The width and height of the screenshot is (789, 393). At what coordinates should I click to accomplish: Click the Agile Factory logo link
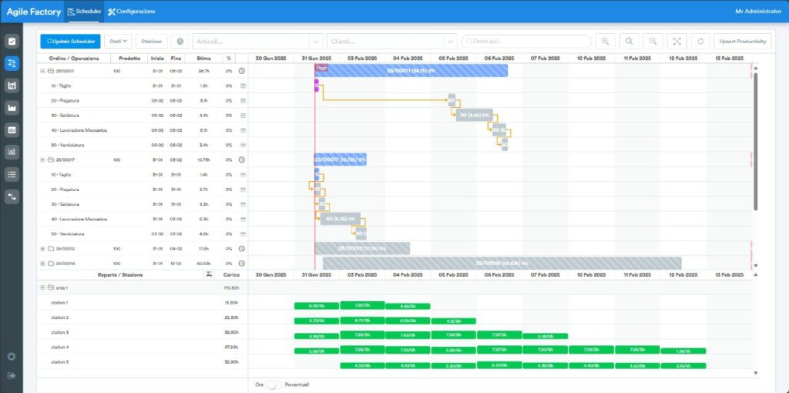(x=34, y=12)
